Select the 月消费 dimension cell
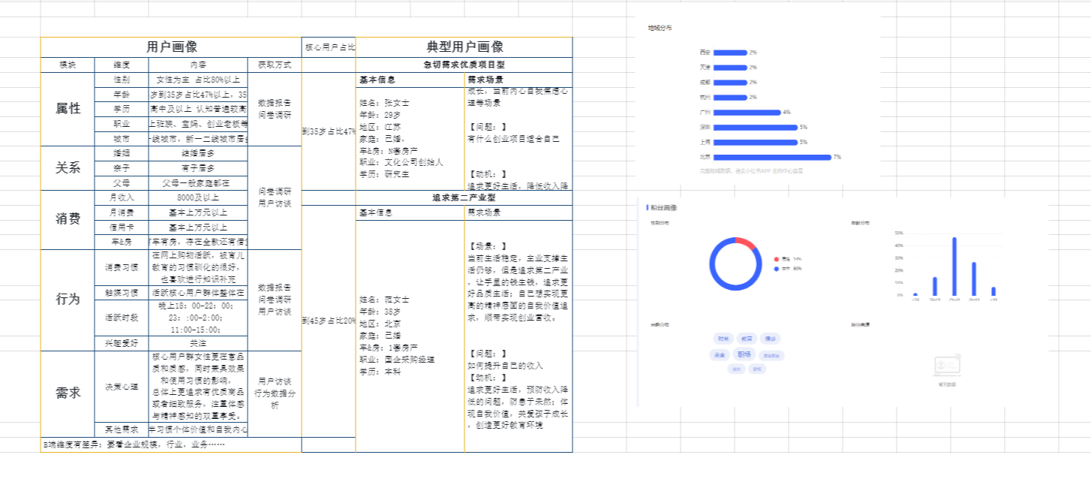Screen dimensions: 1091x479 pos(122,212)
